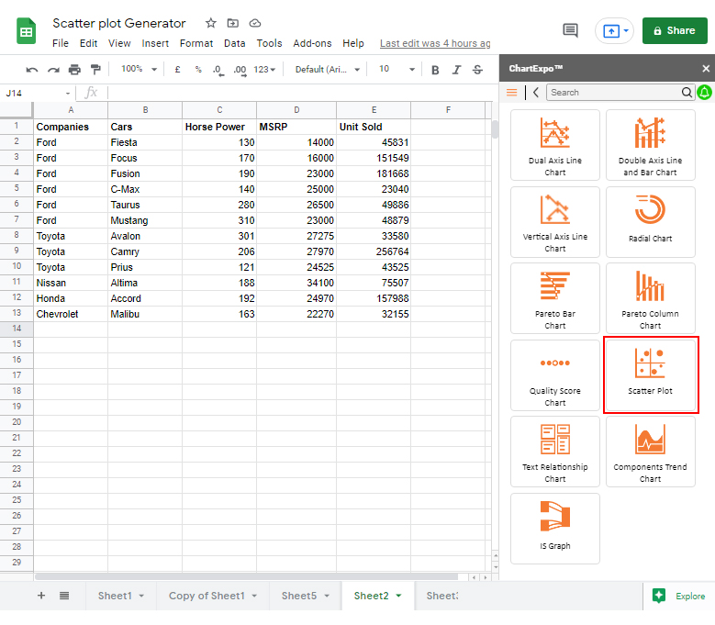The width and height of the screenshot is (715, 625).
Task: Click the green Share button
Action: [675, 30]
